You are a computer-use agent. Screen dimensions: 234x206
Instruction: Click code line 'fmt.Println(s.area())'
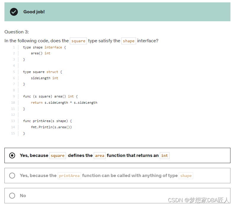(51, 127)
